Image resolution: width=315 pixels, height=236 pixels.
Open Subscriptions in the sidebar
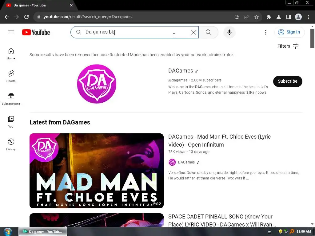(x=11, y=99)
